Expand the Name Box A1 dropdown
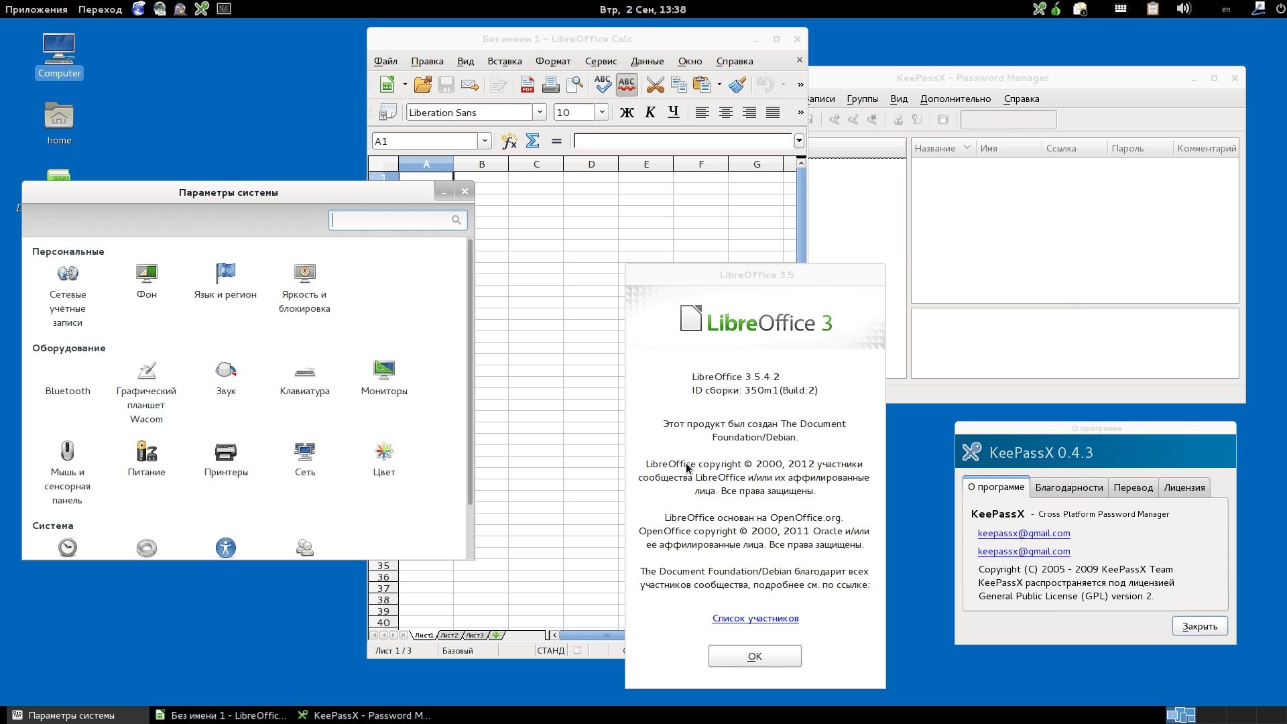This screenshot has width=1287, height=724. point(485,141)
